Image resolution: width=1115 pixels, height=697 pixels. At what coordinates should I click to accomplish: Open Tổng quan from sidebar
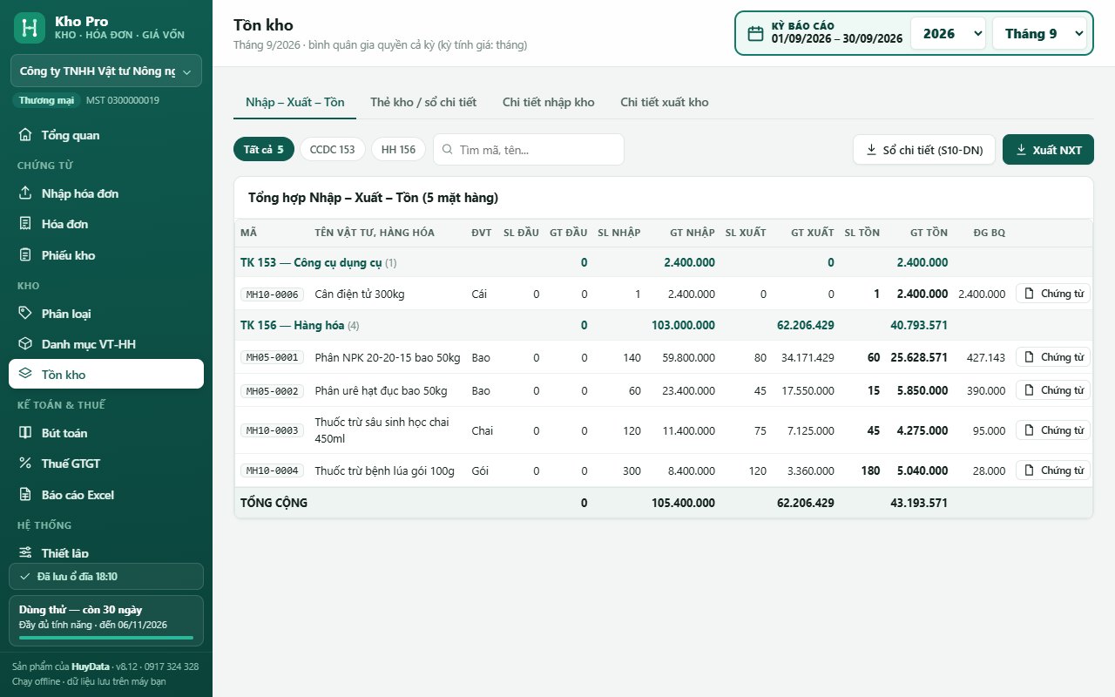point(106,135)
